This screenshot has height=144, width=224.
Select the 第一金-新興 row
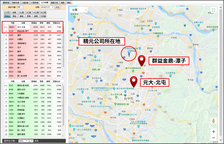point(33,76)
